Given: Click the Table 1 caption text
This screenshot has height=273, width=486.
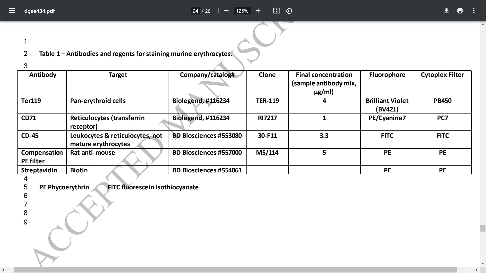Looking at the screenshot, I should click(136, 54).
